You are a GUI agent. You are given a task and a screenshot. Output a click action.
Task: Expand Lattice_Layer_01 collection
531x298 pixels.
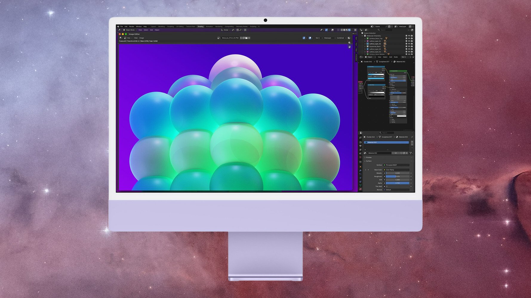[365, 41]
